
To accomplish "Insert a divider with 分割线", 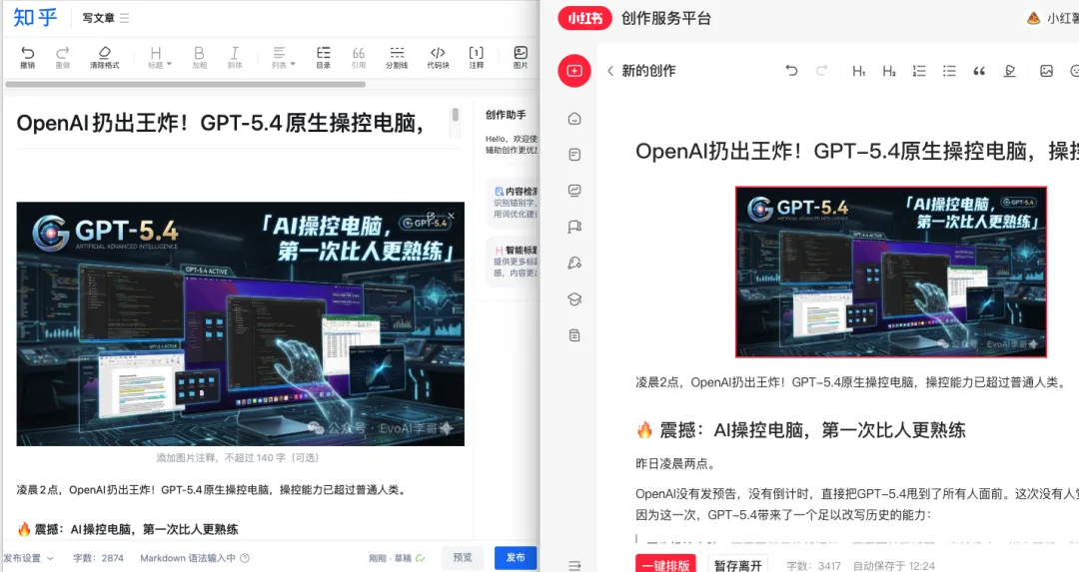I will point(397,58).
